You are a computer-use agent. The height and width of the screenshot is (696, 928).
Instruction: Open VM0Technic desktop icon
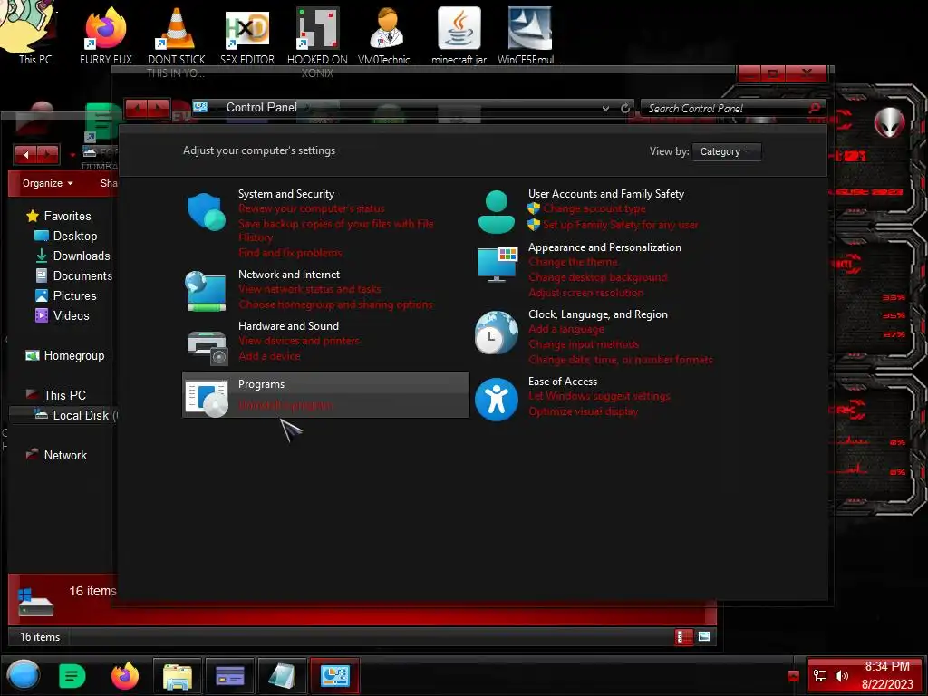388,36
